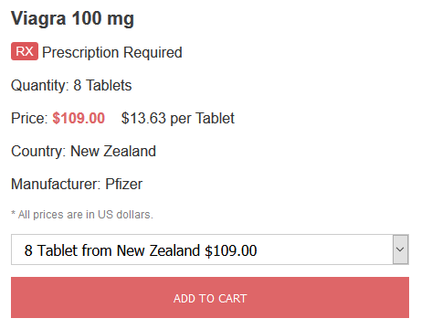The image size is (421, 329).
Task: Click the 'Country:' label text
Action: click(x=38, y=152)
